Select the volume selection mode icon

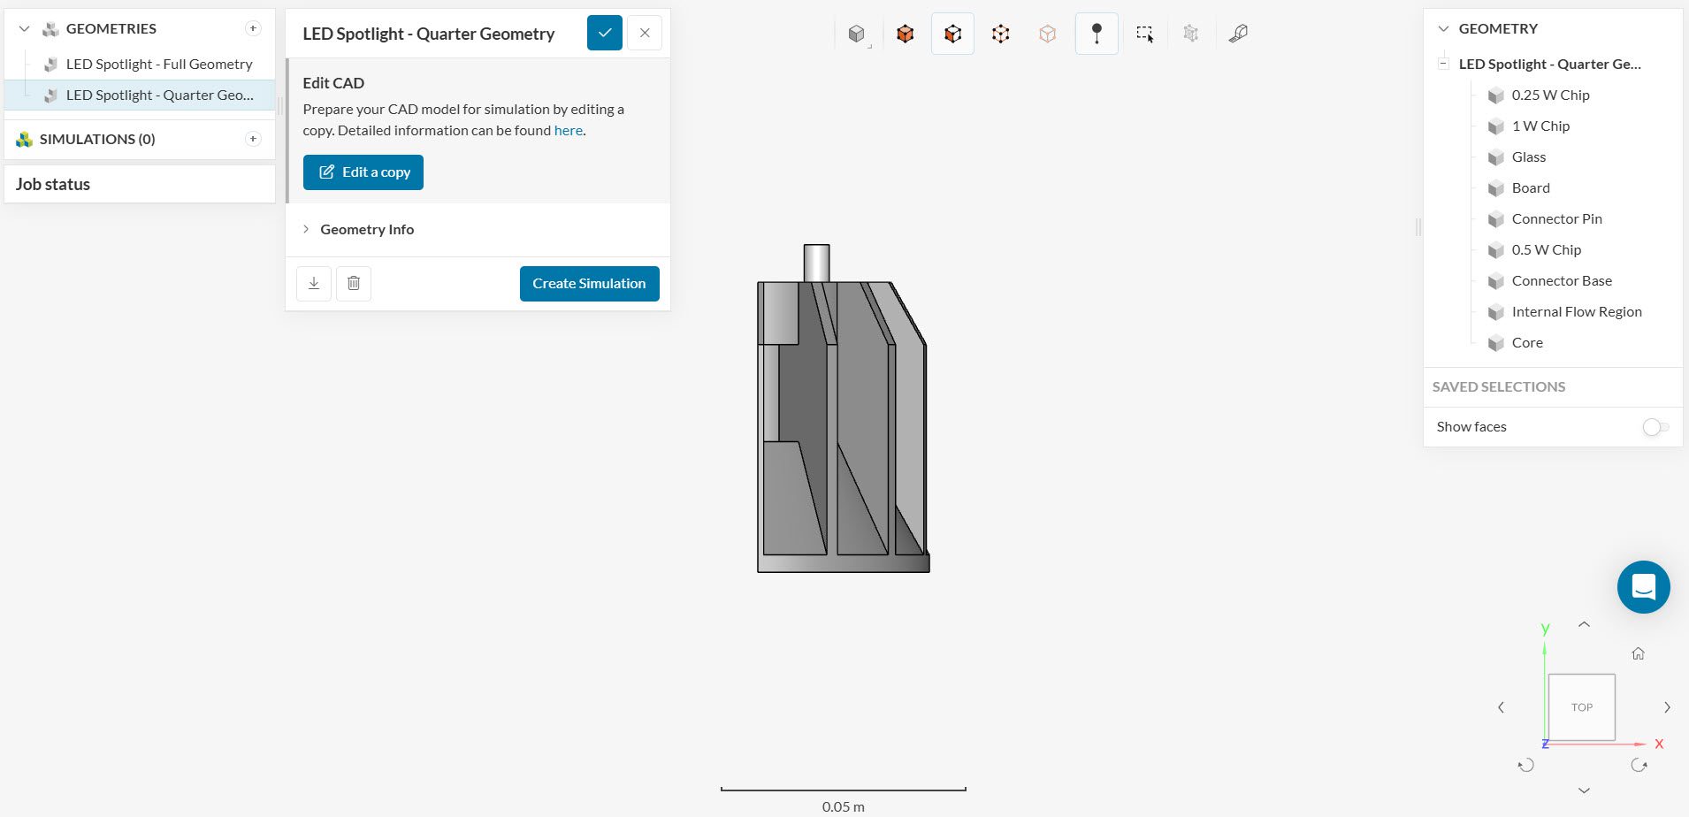(905, 33)
